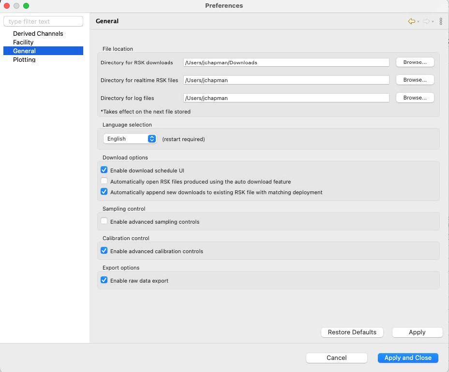Open the forward history dropdown arrow

point(433,22)
